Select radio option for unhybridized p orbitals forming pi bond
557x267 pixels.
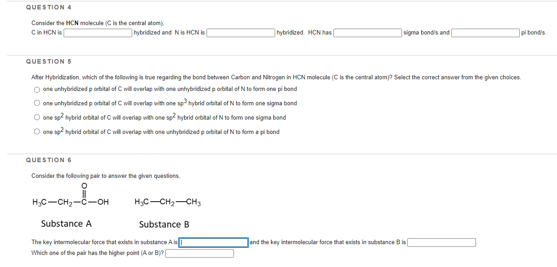37,89
